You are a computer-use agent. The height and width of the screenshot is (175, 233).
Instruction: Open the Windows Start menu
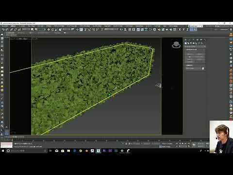coord(3,151)
